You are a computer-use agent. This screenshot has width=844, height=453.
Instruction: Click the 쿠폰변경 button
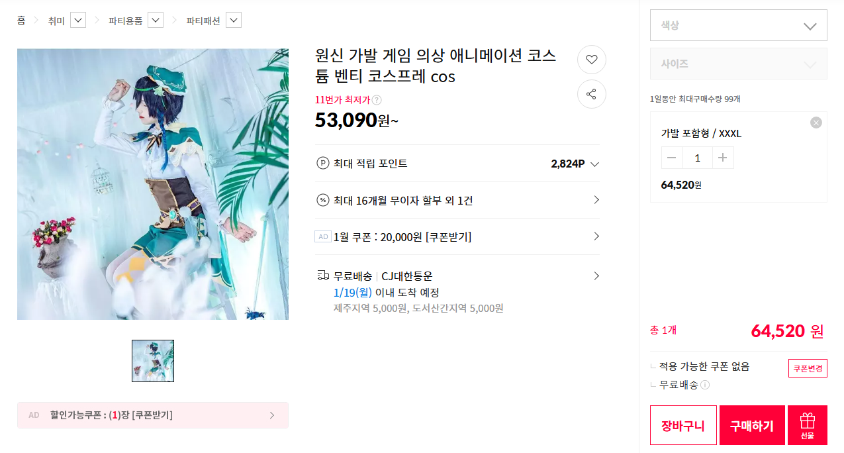tap(808, 368)
